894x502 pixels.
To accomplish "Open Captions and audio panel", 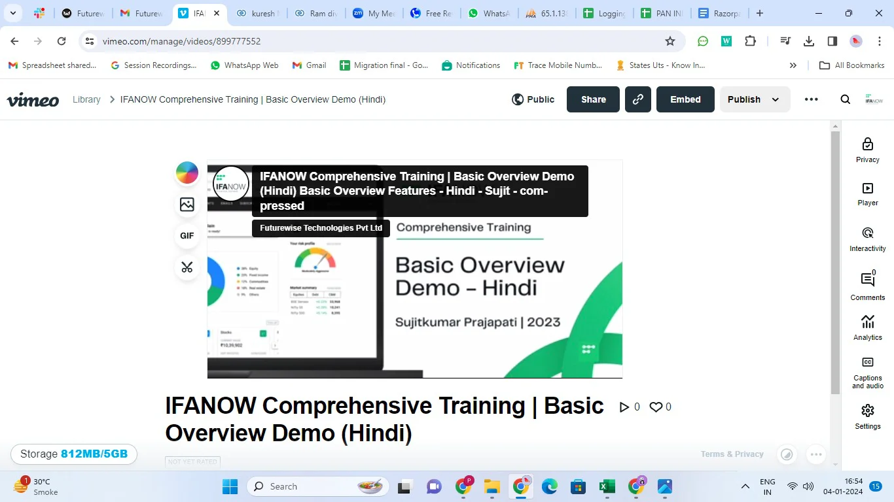I will pos(867,373).
